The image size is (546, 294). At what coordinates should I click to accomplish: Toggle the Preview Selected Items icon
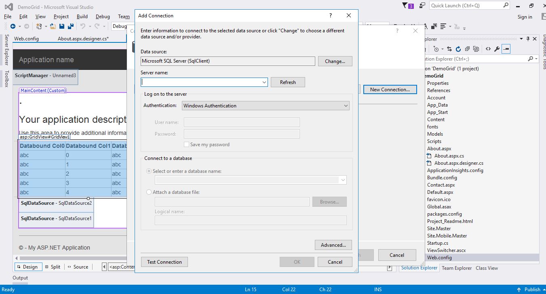click(506, 49)
